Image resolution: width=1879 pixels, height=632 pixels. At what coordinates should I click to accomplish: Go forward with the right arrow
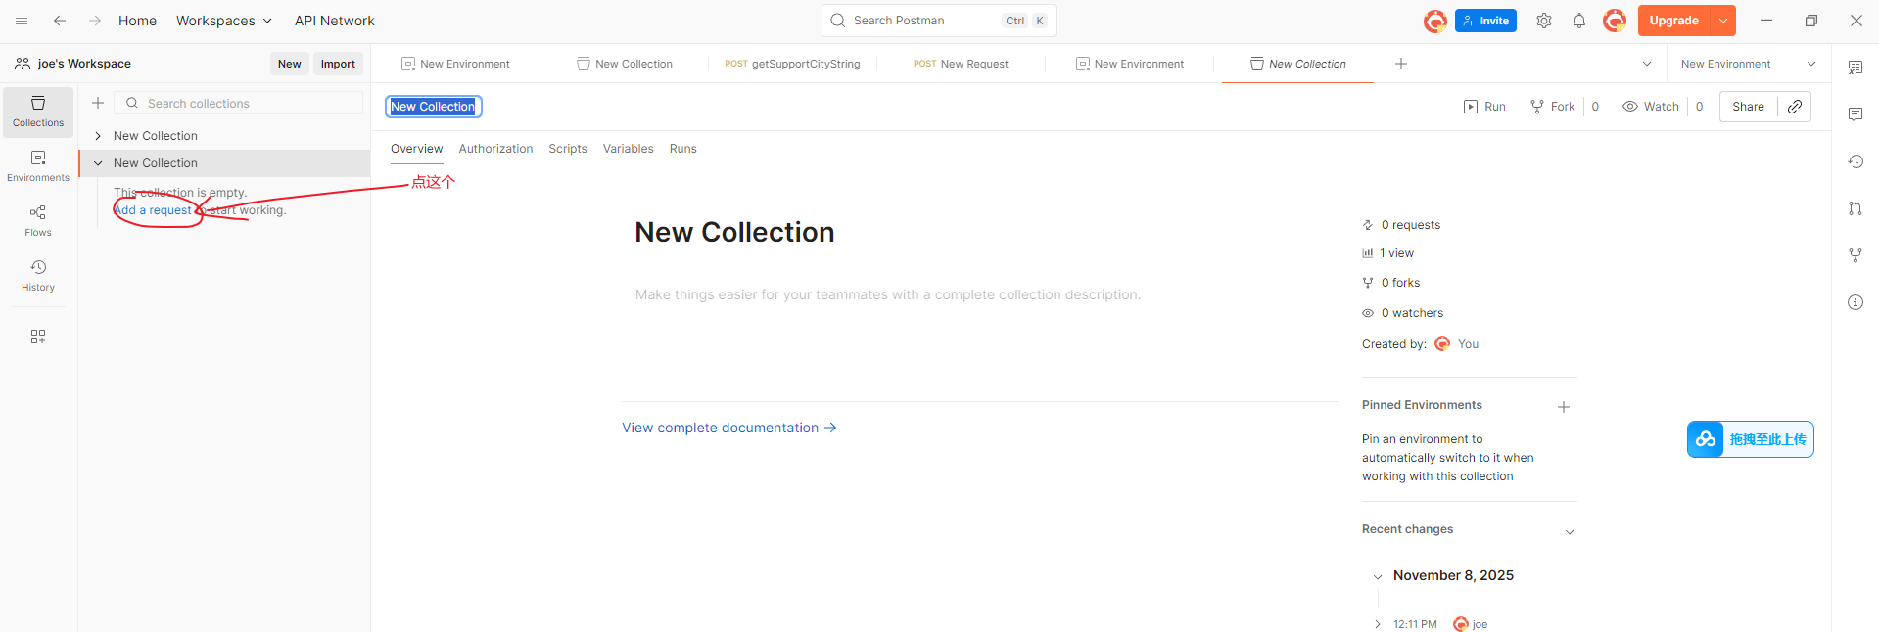(95, 21)
